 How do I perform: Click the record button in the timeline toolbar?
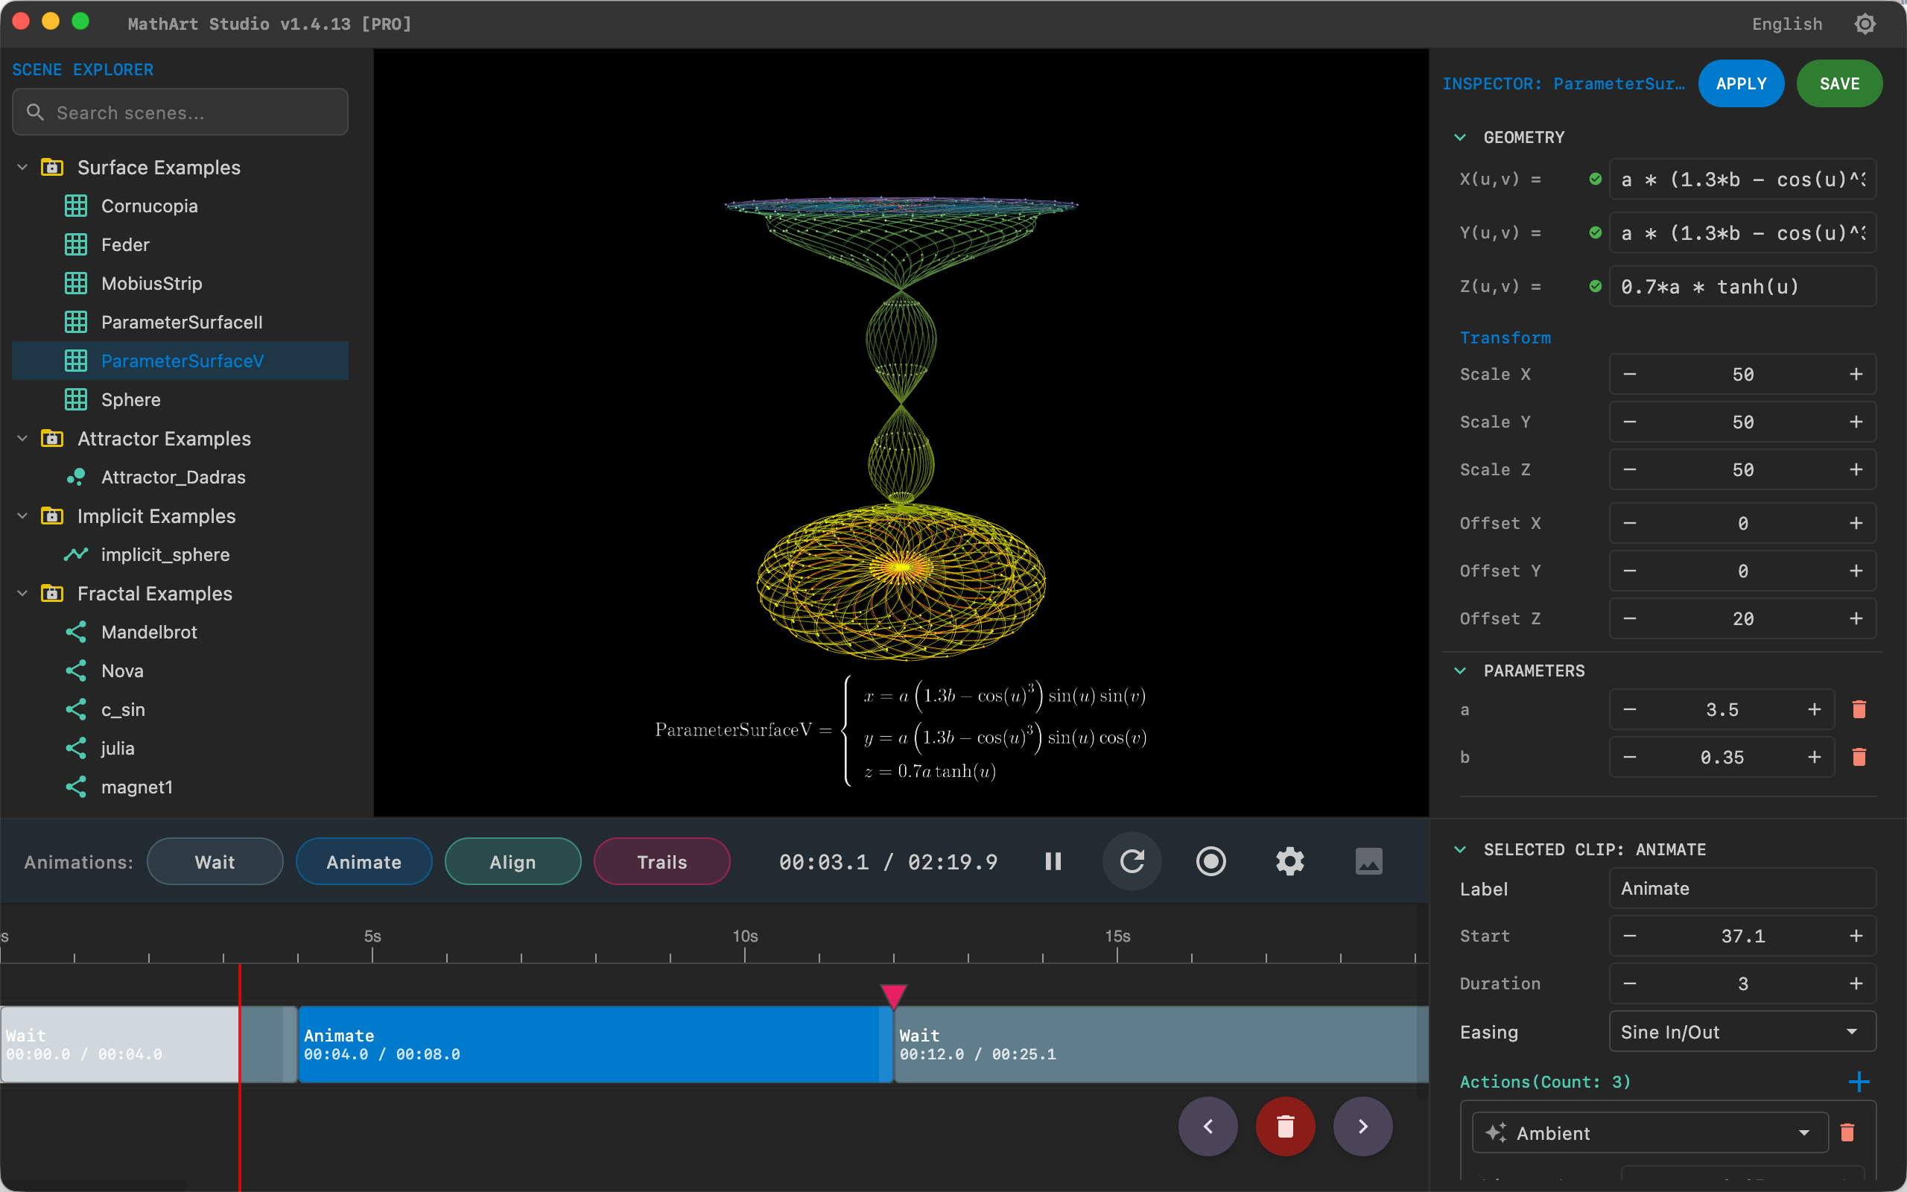coord(1210,861)
